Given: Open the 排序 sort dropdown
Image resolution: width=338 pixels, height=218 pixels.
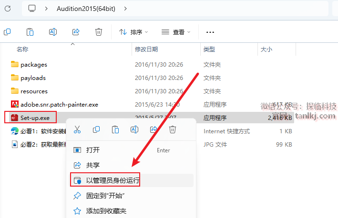Looking at the screenshot, I should coord(133,32).
